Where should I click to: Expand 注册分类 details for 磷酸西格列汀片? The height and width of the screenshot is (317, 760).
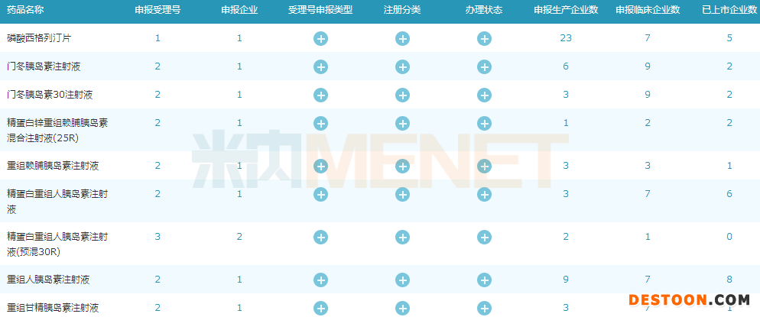click(402, 39)
